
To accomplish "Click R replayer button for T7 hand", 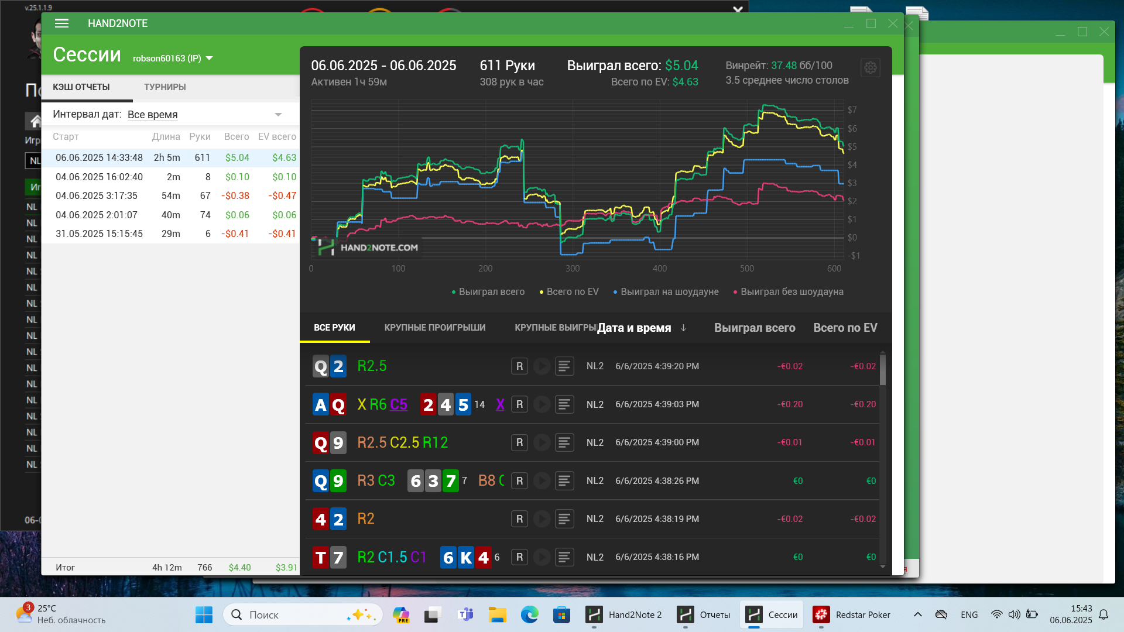I will [519, 557].
